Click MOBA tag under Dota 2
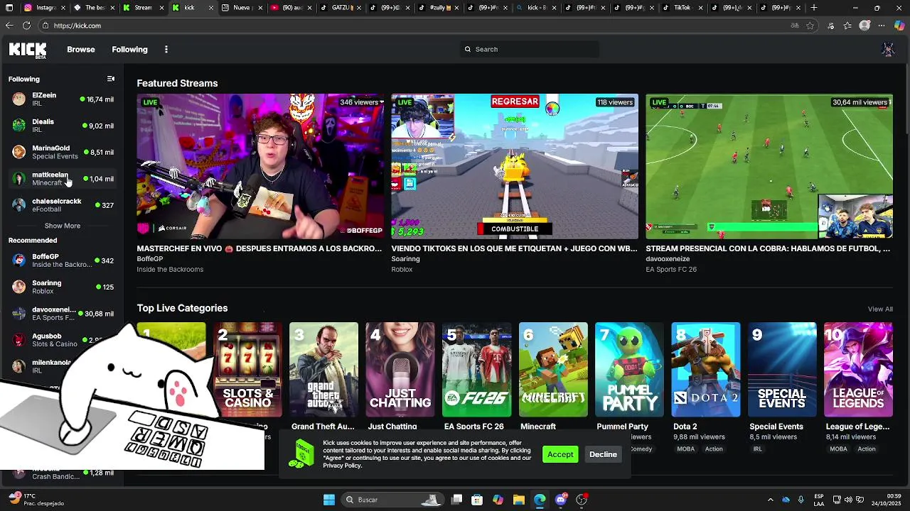The height and width of the screenshot is (511, 910). [x=686, y=449]
